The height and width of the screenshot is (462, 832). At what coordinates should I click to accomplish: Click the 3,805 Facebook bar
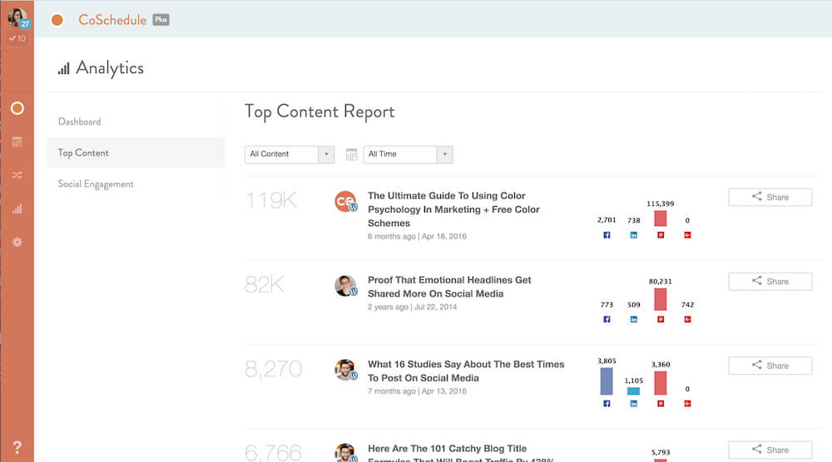click(x=607, y=381)
